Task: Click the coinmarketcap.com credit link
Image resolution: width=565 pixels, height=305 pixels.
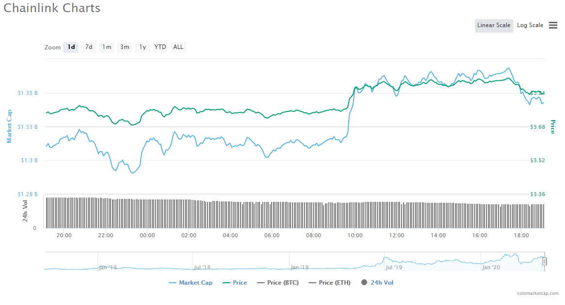Action: click(x=538, y=293)
